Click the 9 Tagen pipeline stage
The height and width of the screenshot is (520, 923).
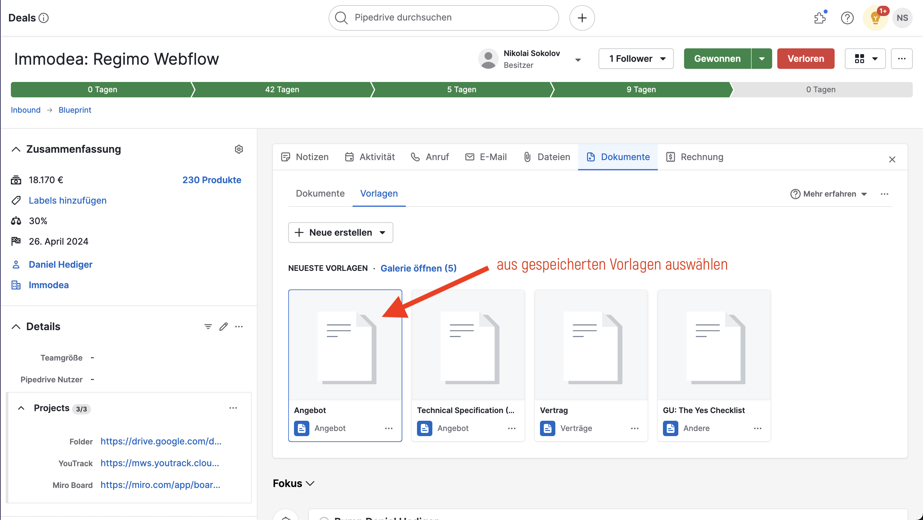[x=641, y=90]
